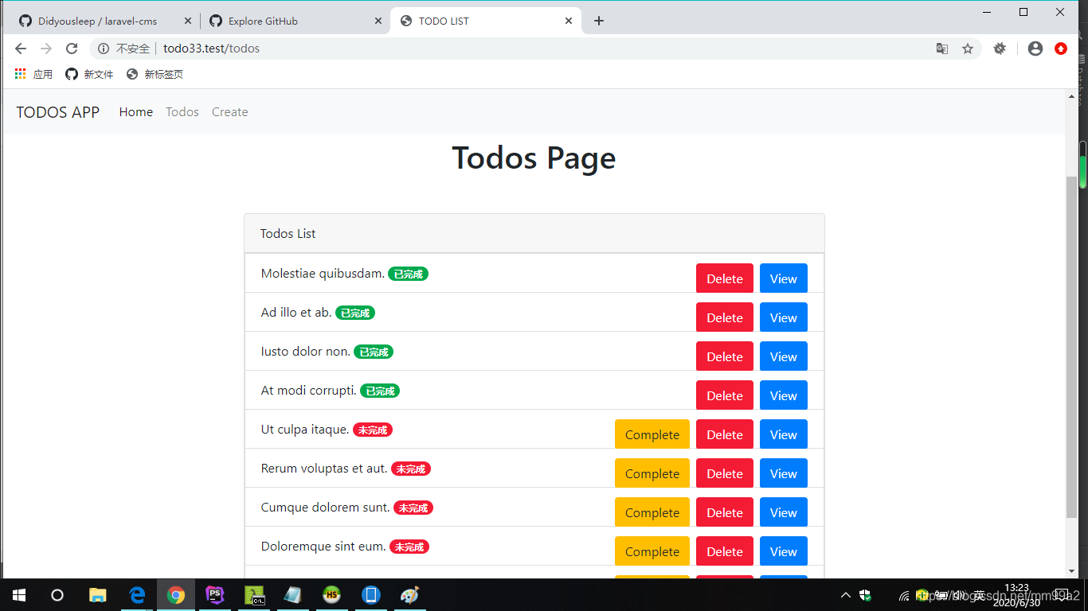The height and width of the screenshot is (611, 1088).
Task: View the Iusto dolor non todo
Action: pos(784,356)
